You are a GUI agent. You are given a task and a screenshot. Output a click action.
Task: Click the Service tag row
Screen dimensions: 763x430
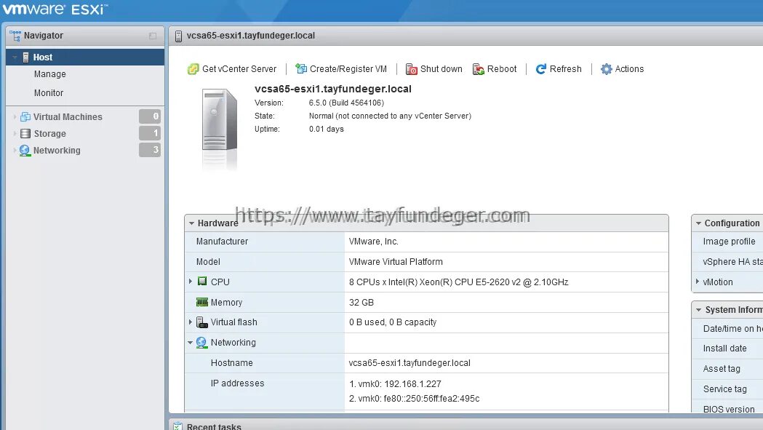727,389
